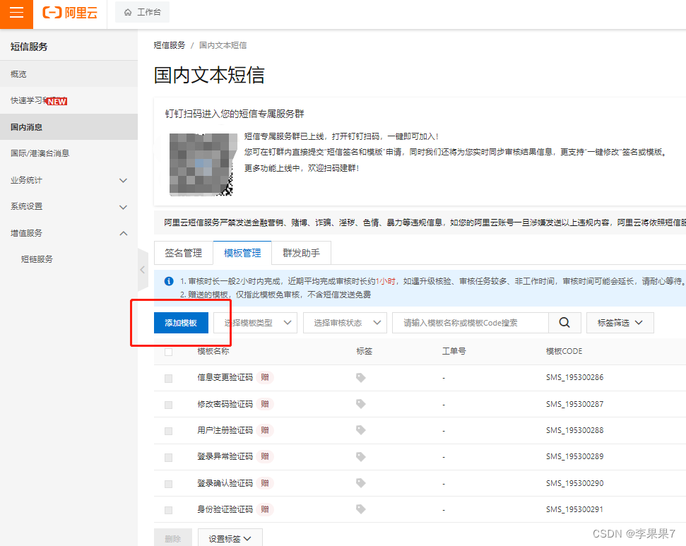Screen dimensions: 686x546
Task: Click the 信息变更验证码 template name
Action: tap(225, 378)
